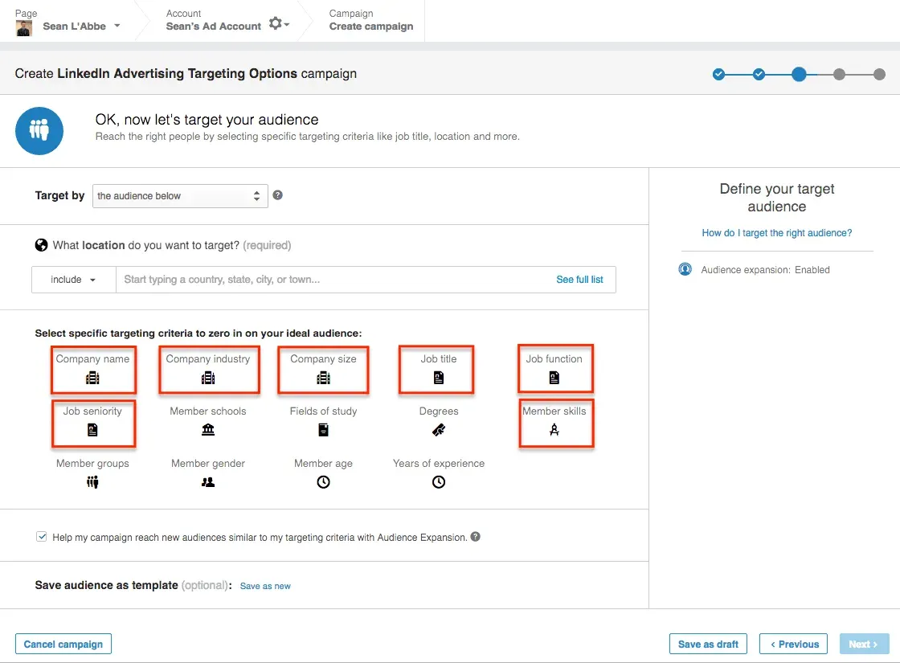Toggle Company size targeting criteria
900x663 pixels.
323,369
